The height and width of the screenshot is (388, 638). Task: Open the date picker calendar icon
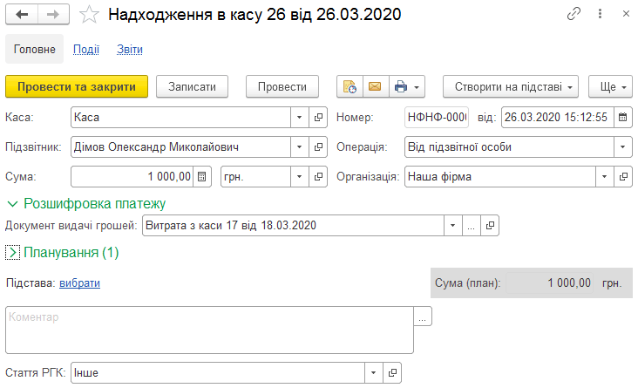(623, 117)
